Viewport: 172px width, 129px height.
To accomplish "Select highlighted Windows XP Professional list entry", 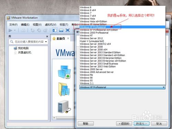I will (122, 27).
